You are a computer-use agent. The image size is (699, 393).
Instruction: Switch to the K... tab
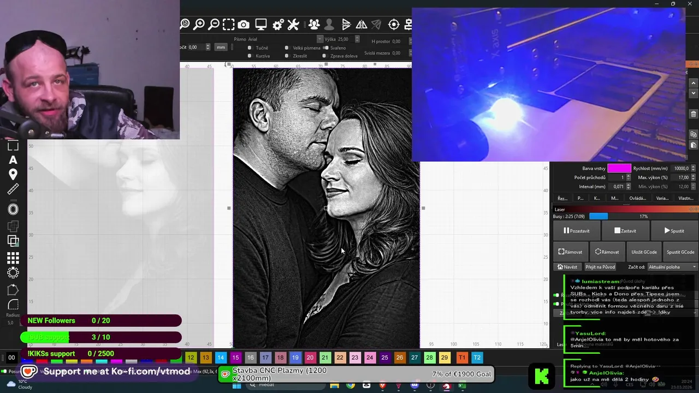click(597, 198)
